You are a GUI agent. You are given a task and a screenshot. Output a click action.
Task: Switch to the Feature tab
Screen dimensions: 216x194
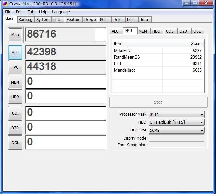tap(73, 19)
